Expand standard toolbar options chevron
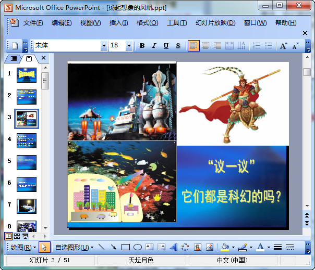 pos(26,46)
